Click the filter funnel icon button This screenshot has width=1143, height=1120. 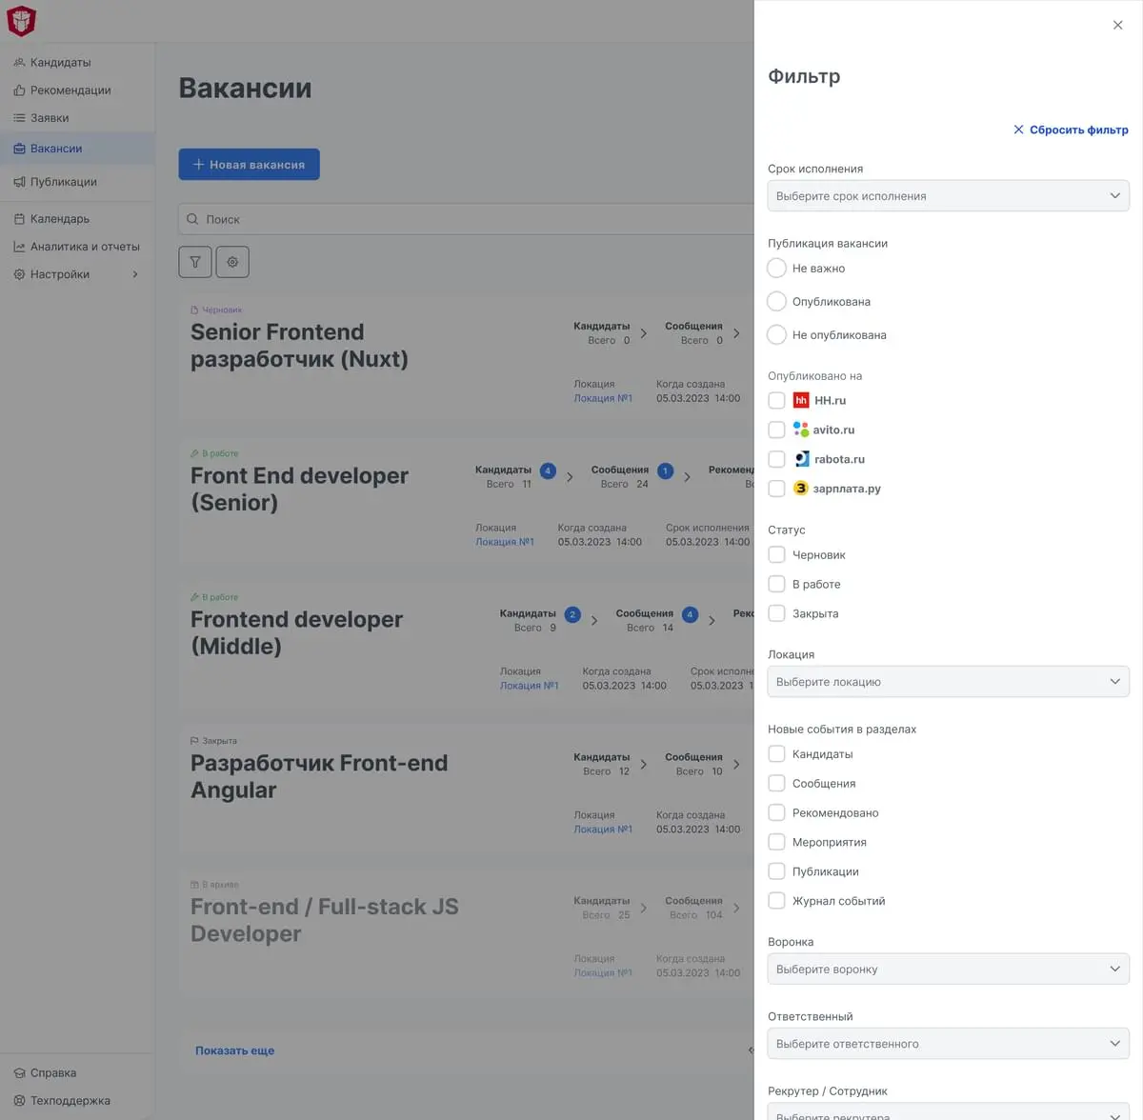[x=195, y=262]
